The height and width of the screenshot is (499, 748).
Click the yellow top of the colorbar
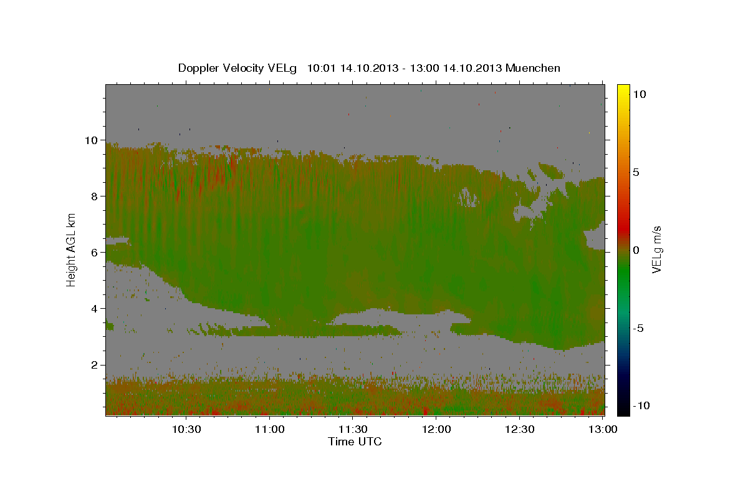(x=623, y=89)
